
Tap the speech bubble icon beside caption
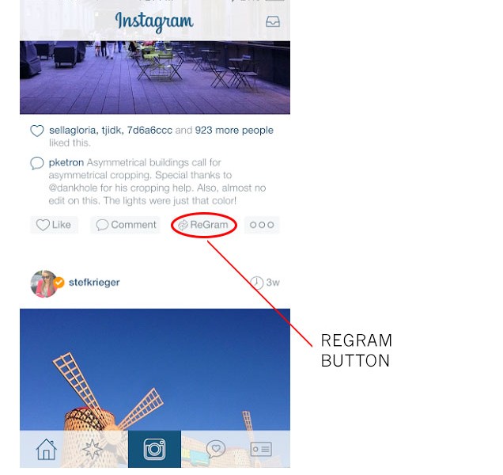pos(37,163)
